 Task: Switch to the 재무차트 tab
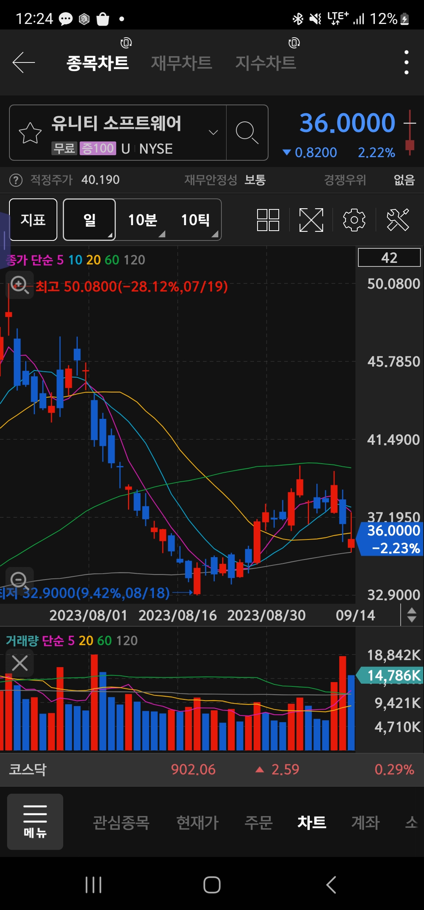point(181,63)
